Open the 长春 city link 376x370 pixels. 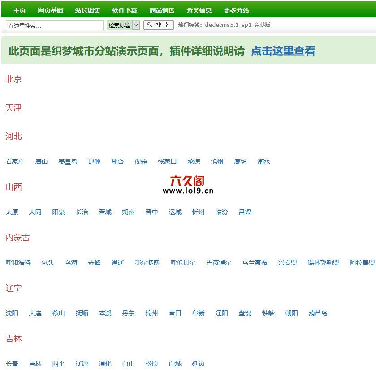(x=12, y=364)
